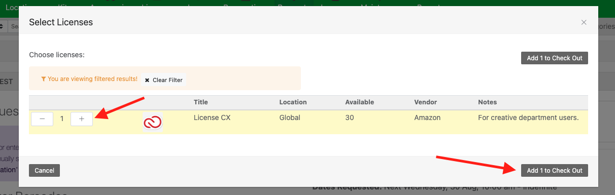Click the quantity value 1
Image resolution: width=615 pixels, height=195 pixels.
62,119
